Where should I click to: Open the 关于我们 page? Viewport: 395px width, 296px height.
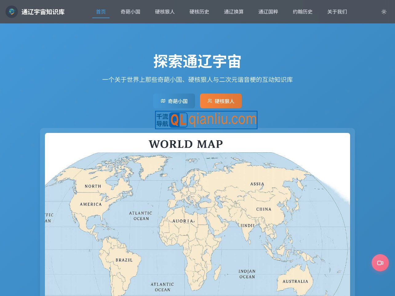point(337,12)
